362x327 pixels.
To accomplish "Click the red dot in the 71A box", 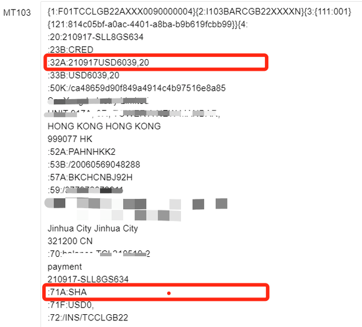I will pyautogui.click(x=169, y=293).
